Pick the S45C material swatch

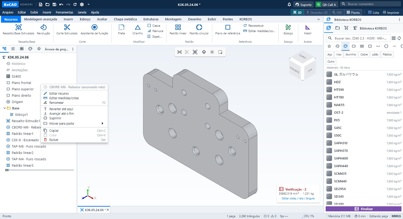[x=329, y=128]
